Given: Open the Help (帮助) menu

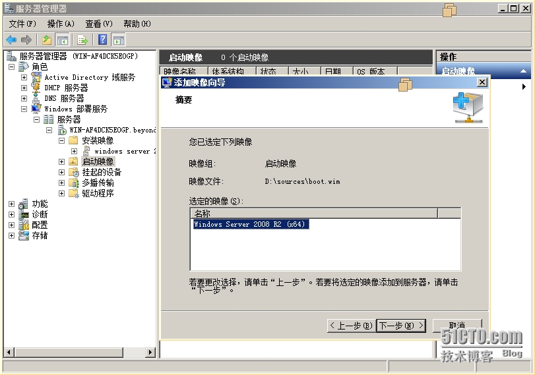Looking at the screenshot, I should pos(137,24).
